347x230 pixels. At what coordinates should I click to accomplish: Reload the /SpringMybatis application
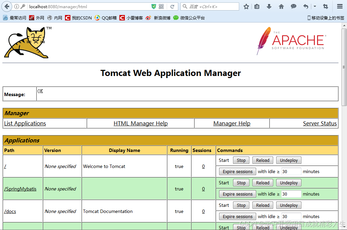click(x=263, y=183)
